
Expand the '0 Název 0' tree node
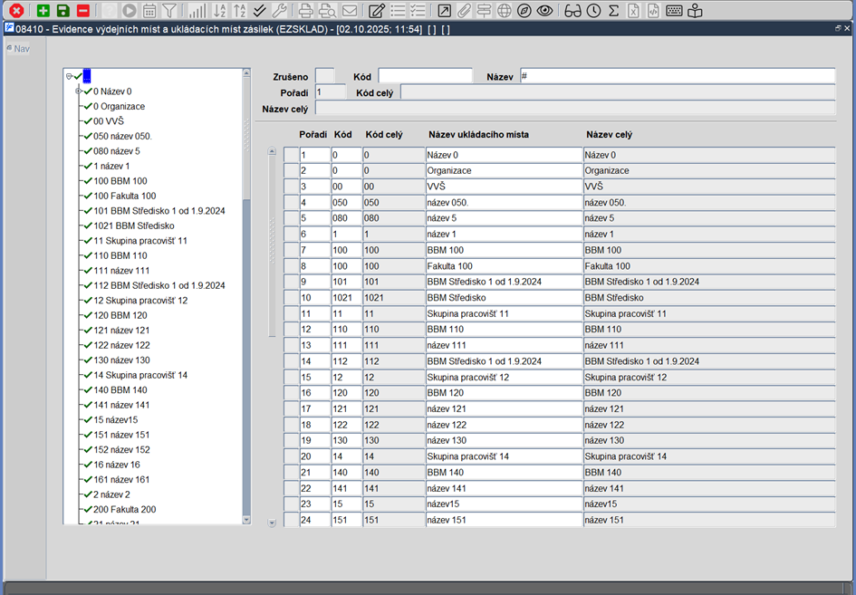(x=78, y=91)
